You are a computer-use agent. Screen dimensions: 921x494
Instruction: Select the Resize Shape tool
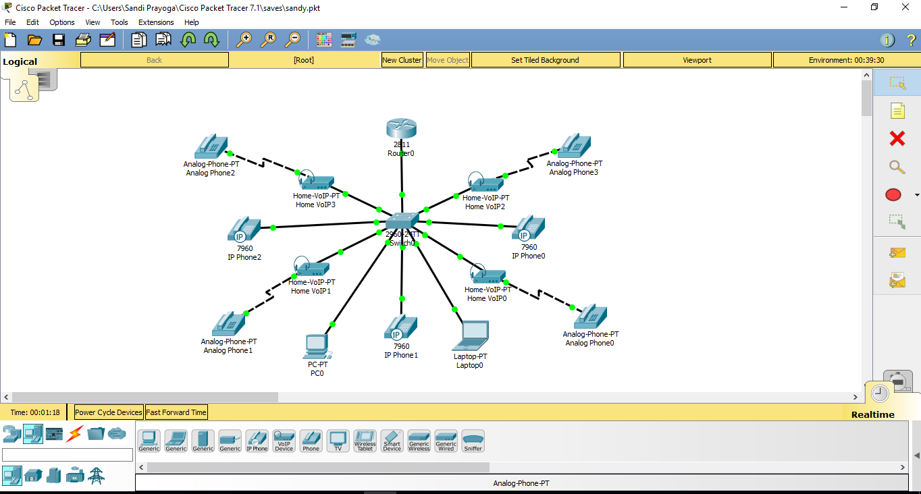coord(897,221)
